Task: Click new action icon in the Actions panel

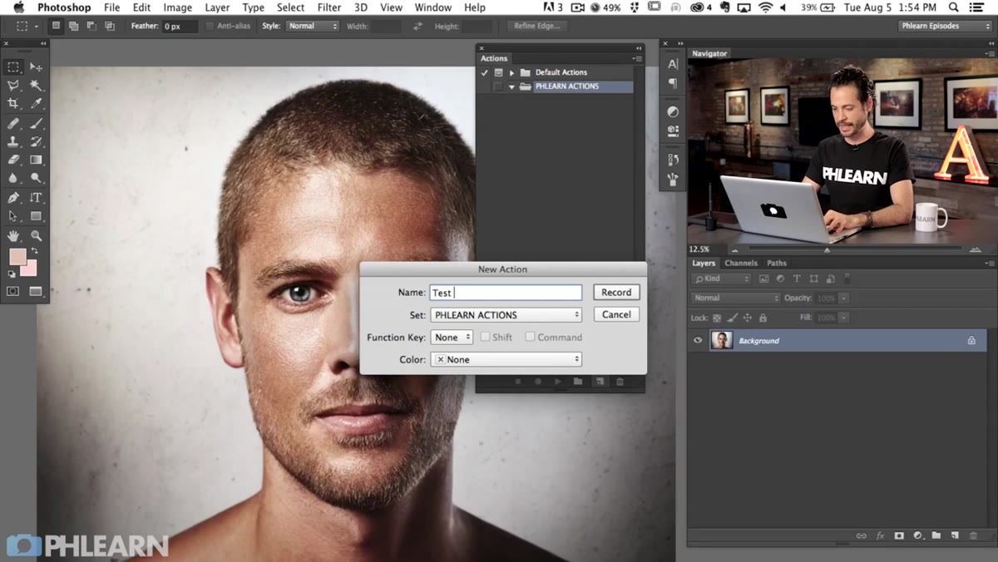Action: 599,382
